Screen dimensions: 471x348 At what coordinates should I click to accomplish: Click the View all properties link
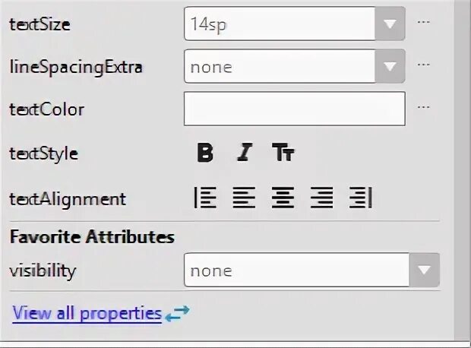click(x=87, y=313)
